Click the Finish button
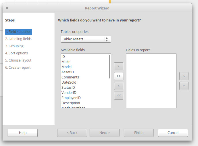198x146 pixels. (x=139, y=133)
